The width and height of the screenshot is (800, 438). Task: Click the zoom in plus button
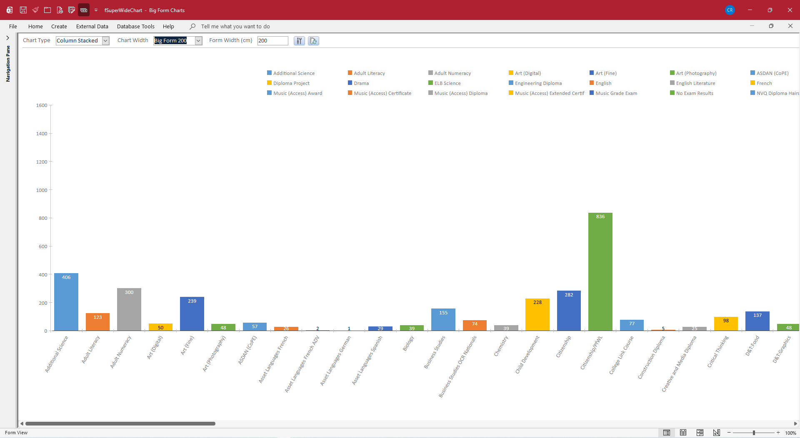778,433
